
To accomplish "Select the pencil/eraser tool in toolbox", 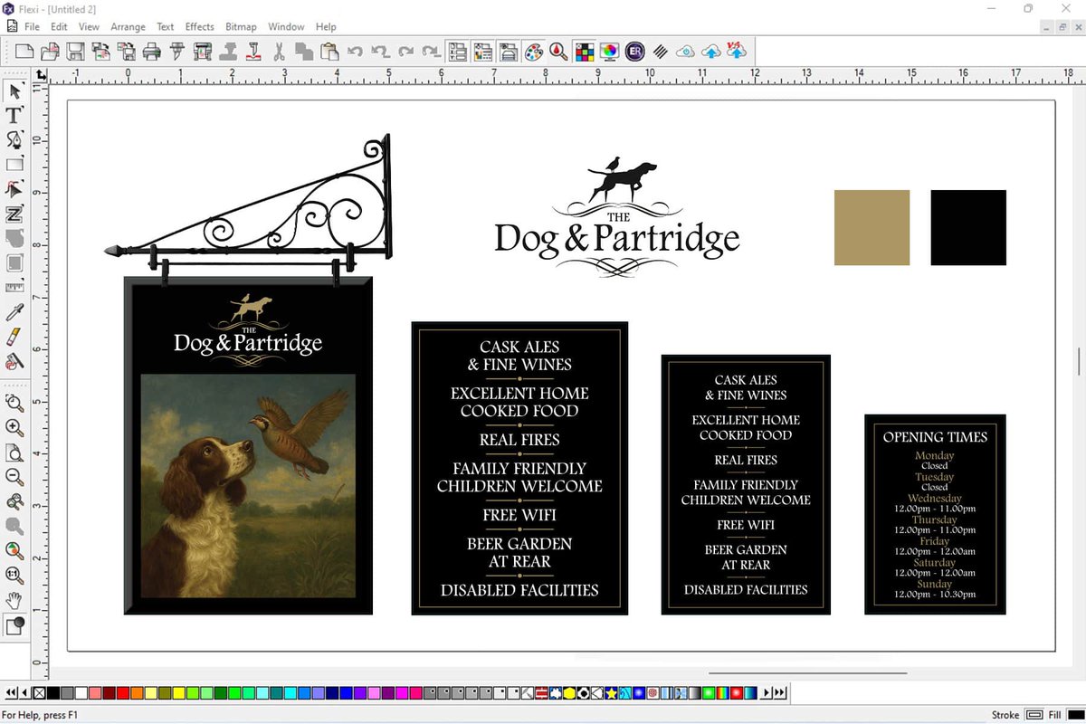I will coord(14,338).
